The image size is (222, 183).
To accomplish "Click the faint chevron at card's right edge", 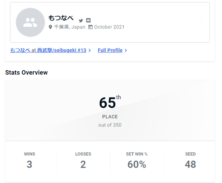I will click(x=202, y=22).
